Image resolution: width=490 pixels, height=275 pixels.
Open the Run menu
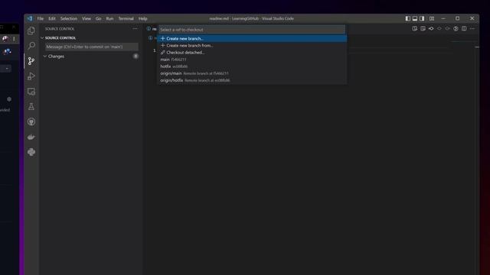[109, 18]
